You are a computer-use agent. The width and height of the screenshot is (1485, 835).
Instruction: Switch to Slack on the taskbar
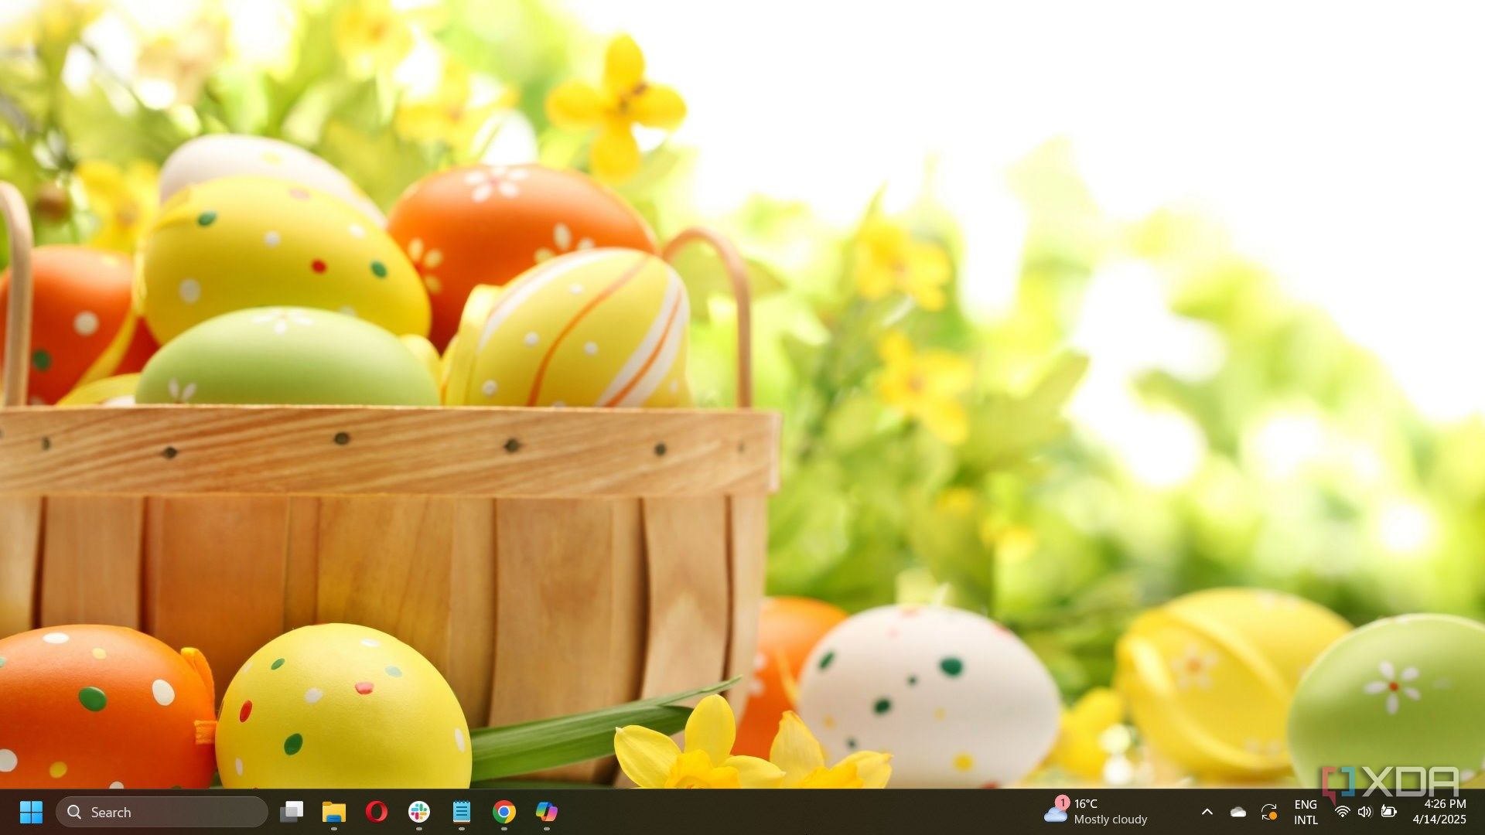click(x=419, y=812)
